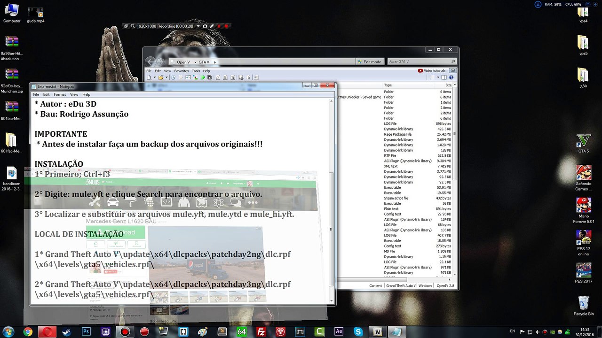Click the search magnifier in OpenIV filter
The image size is (602, 338).
pyautogui.click(x=453, y=61)
